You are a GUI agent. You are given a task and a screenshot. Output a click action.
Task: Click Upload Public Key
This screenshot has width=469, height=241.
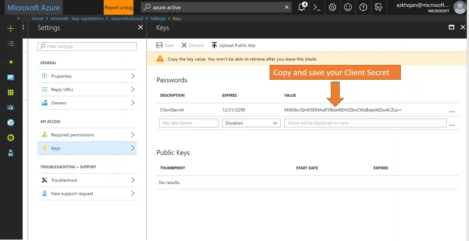(x=233, y=45)
